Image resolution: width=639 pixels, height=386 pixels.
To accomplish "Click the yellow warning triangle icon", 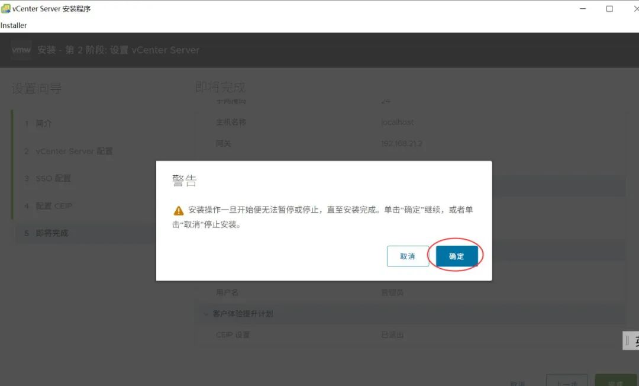I will pos(179,210).
